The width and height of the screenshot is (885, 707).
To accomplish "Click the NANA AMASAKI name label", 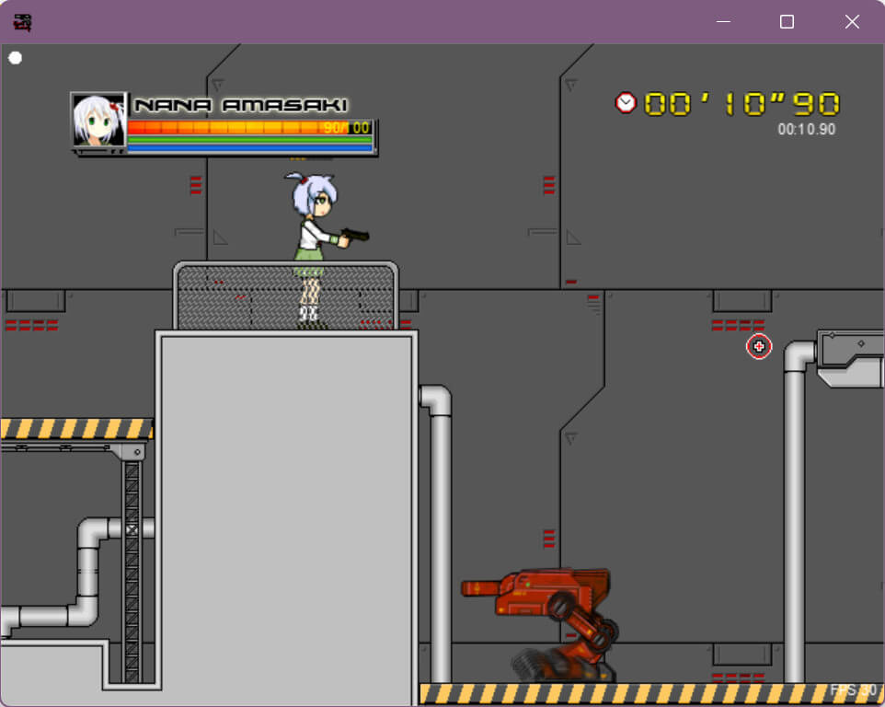I will tap(241, 105).
